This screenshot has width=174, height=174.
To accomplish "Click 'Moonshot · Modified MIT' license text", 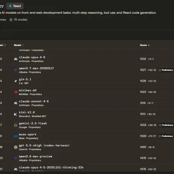I will 33,116.
